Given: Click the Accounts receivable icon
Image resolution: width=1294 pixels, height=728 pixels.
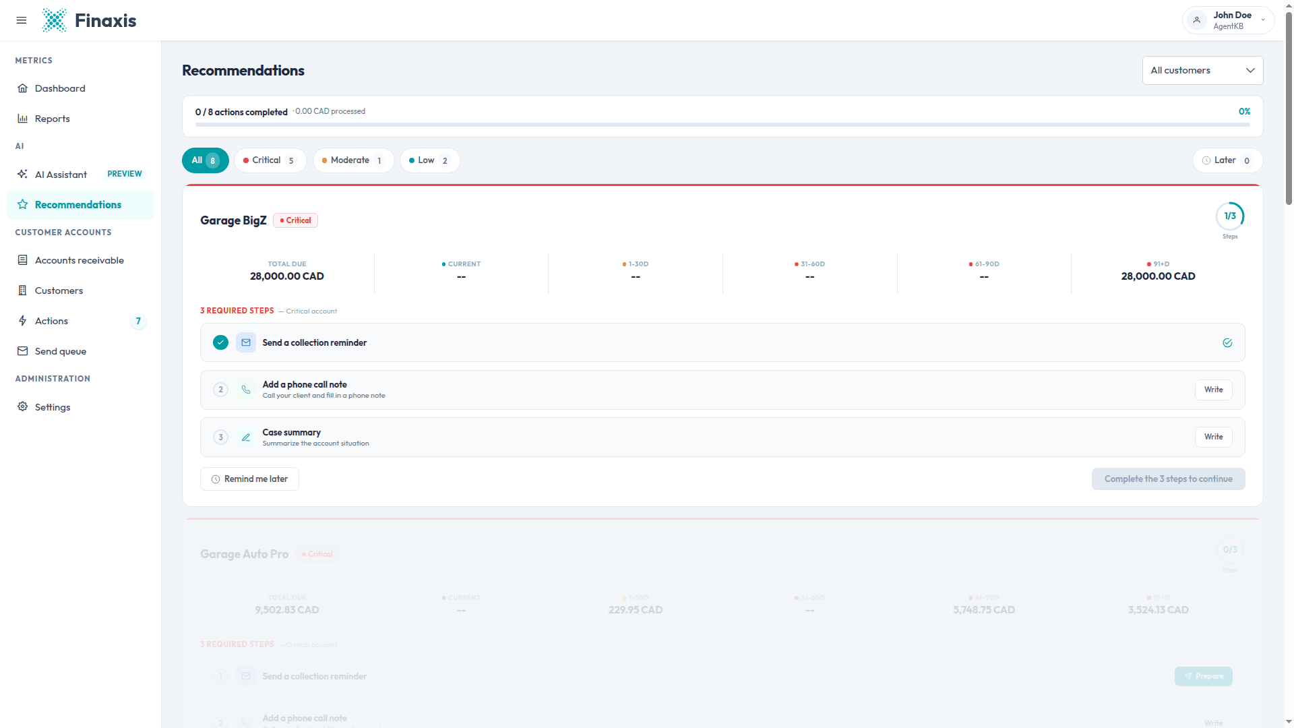Looking at the screenshot, I should coord(22,260).
